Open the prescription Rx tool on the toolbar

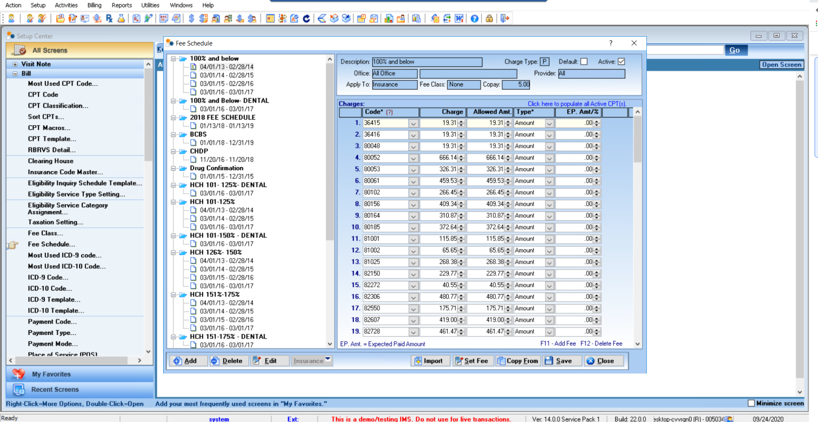109,18
